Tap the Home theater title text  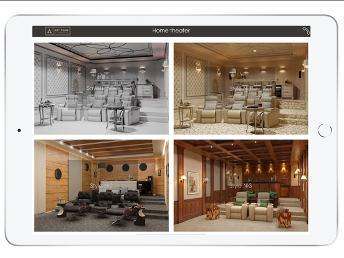click(x=171, y=31)
